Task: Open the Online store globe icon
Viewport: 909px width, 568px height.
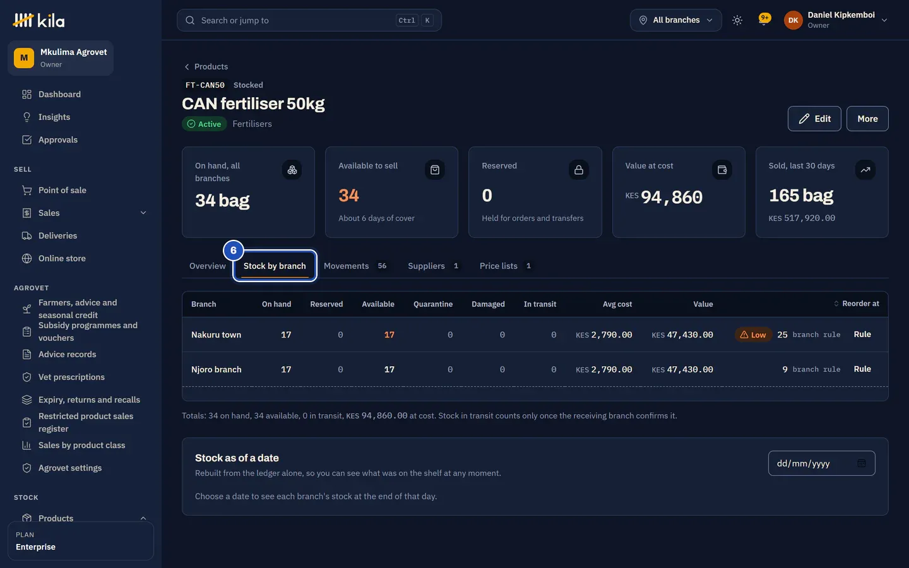Action: (27, 259)
